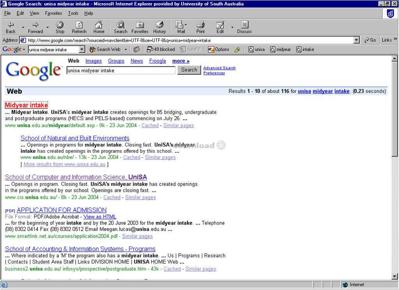399x290 pixels.
Task: Print the page with Print icon
Action: 201,28
